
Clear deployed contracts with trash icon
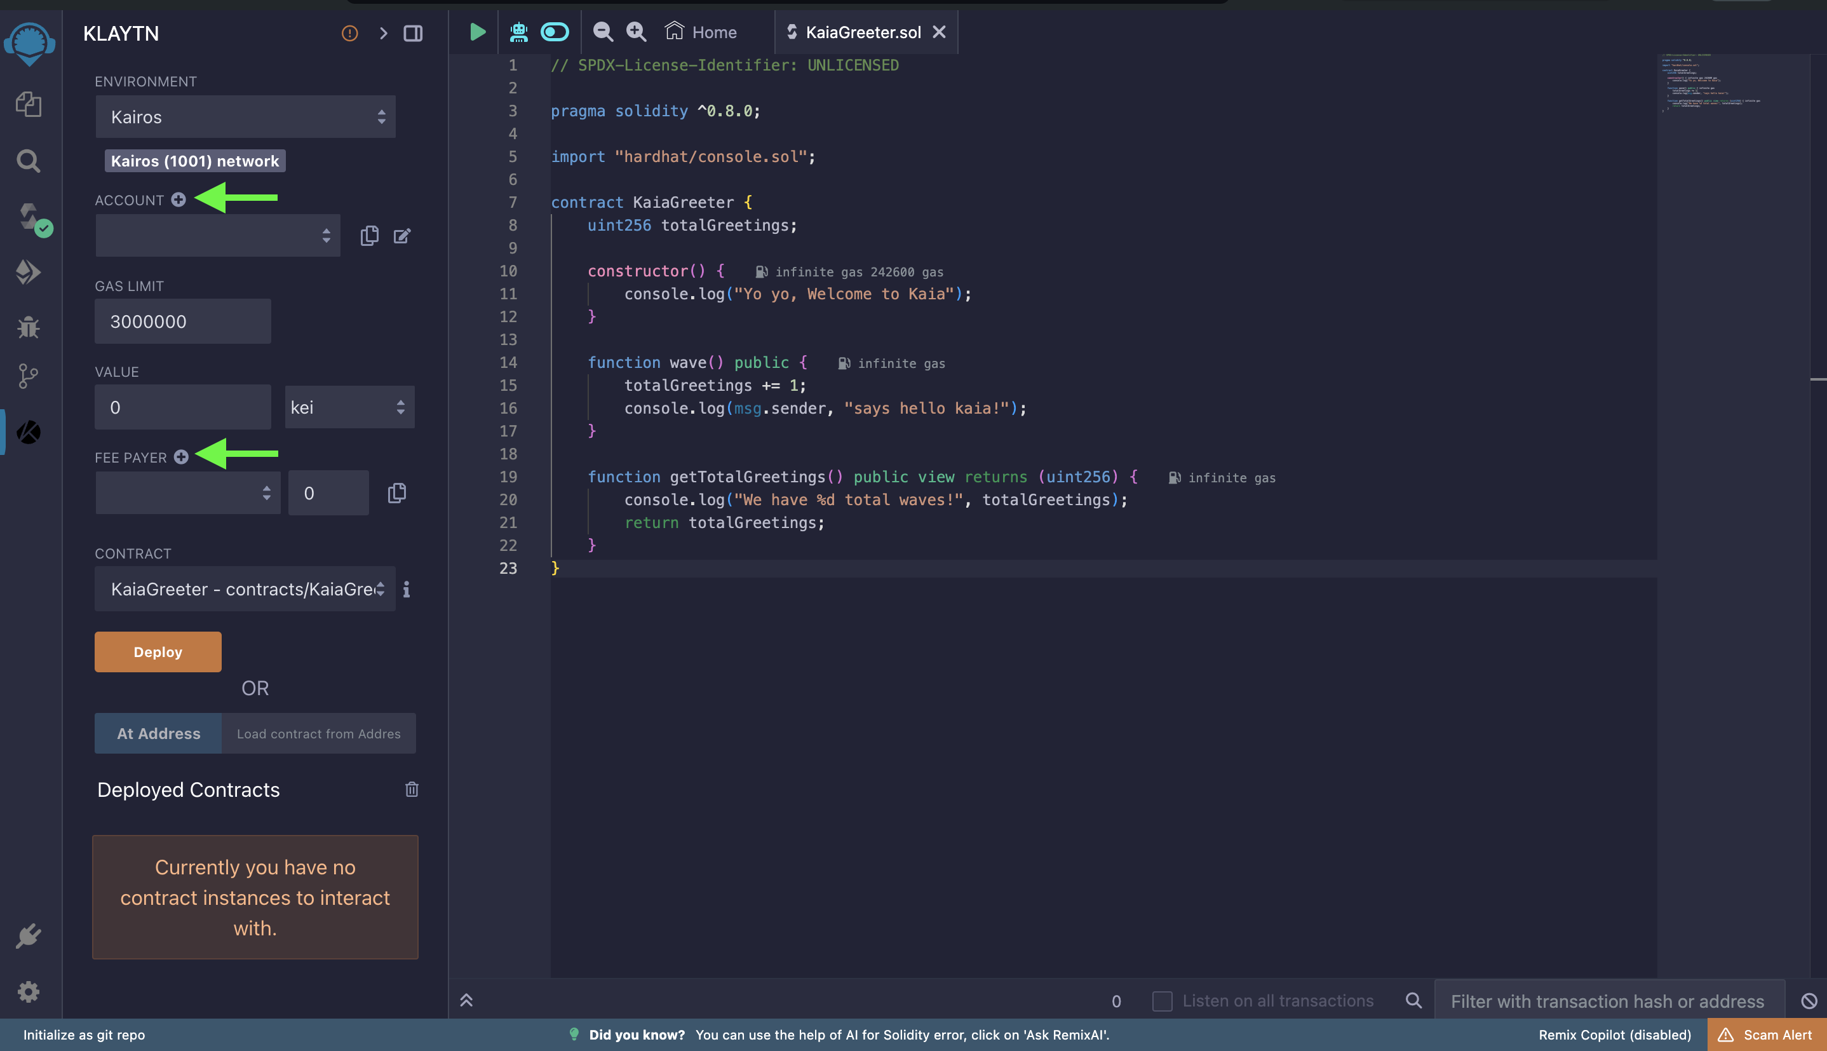point(411,789)
